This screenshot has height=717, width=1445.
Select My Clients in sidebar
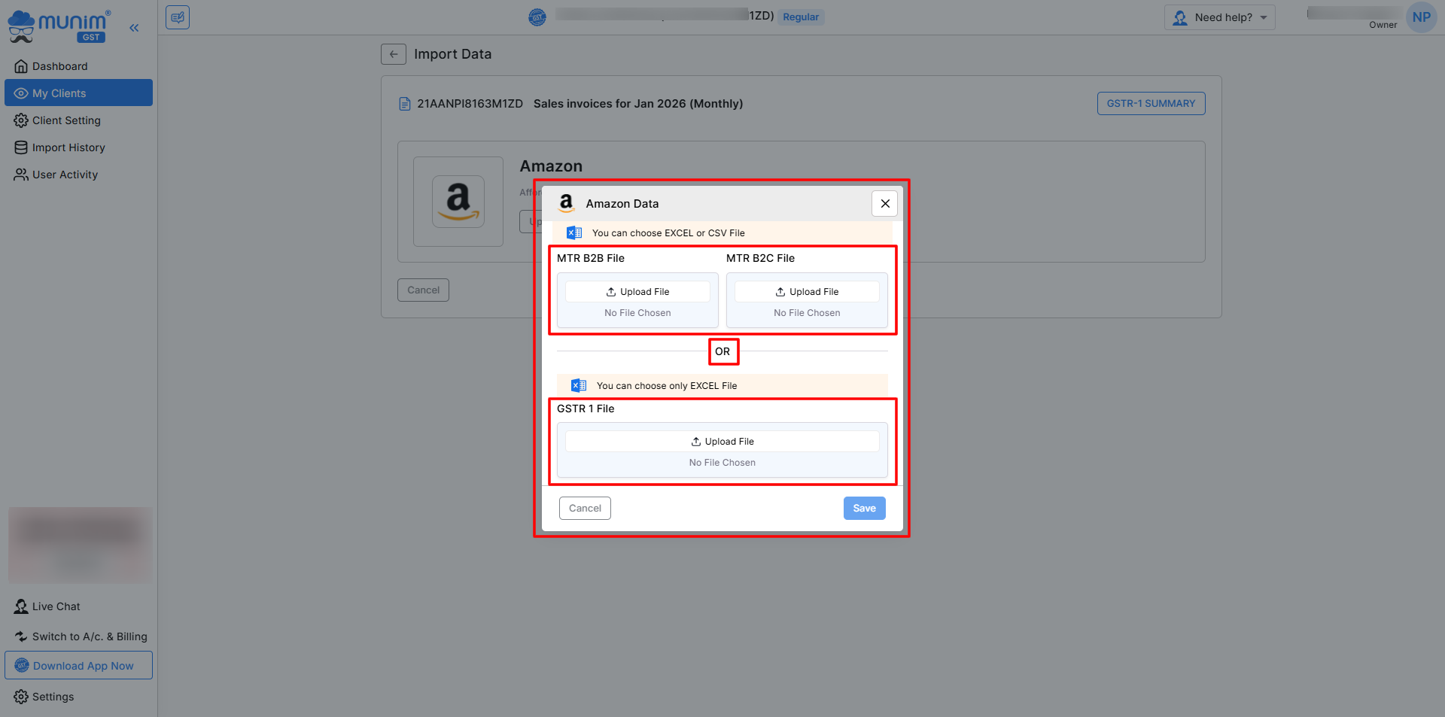[59, 93]
